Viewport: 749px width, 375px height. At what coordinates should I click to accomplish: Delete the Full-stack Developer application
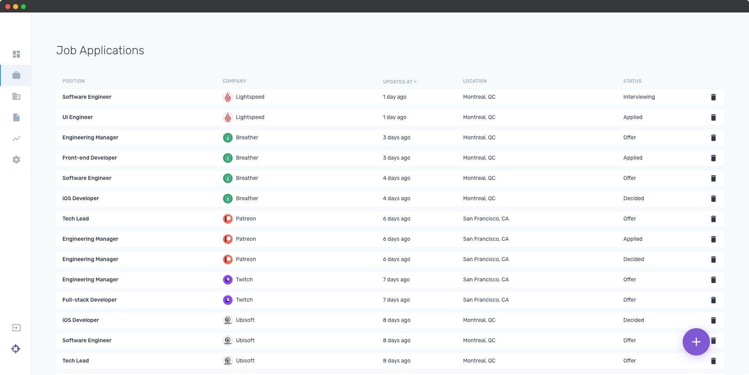click(x=713, y=300)
